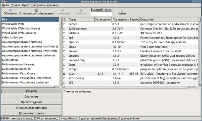Sort by the Последняя версия column header
This screenshot has height=121, width=202.
click(120, 19)
